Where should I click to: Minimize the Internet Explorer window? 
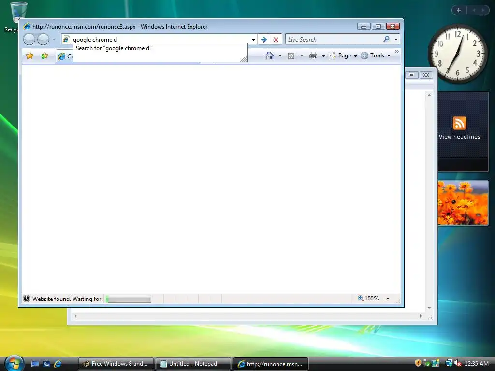(x=364, y=27)
